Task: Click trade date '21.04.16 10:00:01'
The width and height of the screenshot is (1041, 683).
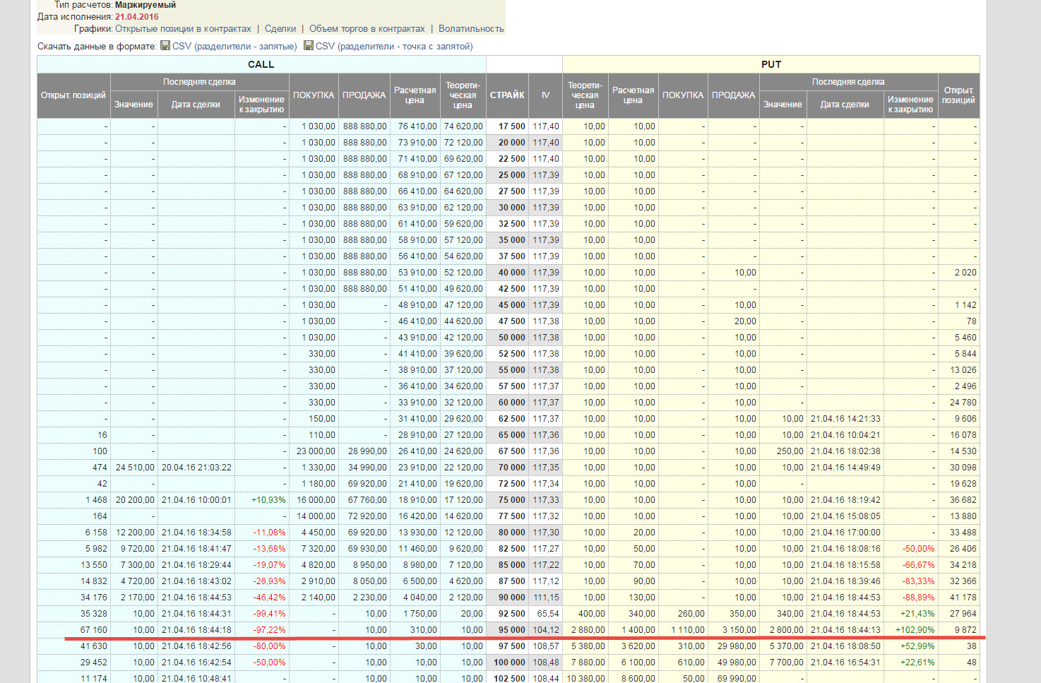Action: click(196, 500)
